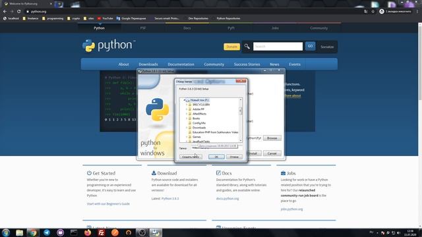
Task: Click the folder tree scrollbar down arrow
Action: pyautogui.click(x=241, y=140)
